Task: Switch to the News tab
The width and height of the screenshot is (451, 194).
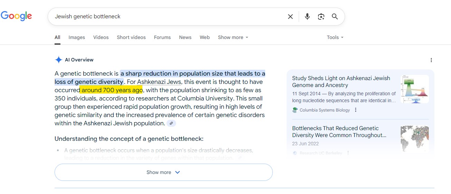Action: [x=185, y=37]
